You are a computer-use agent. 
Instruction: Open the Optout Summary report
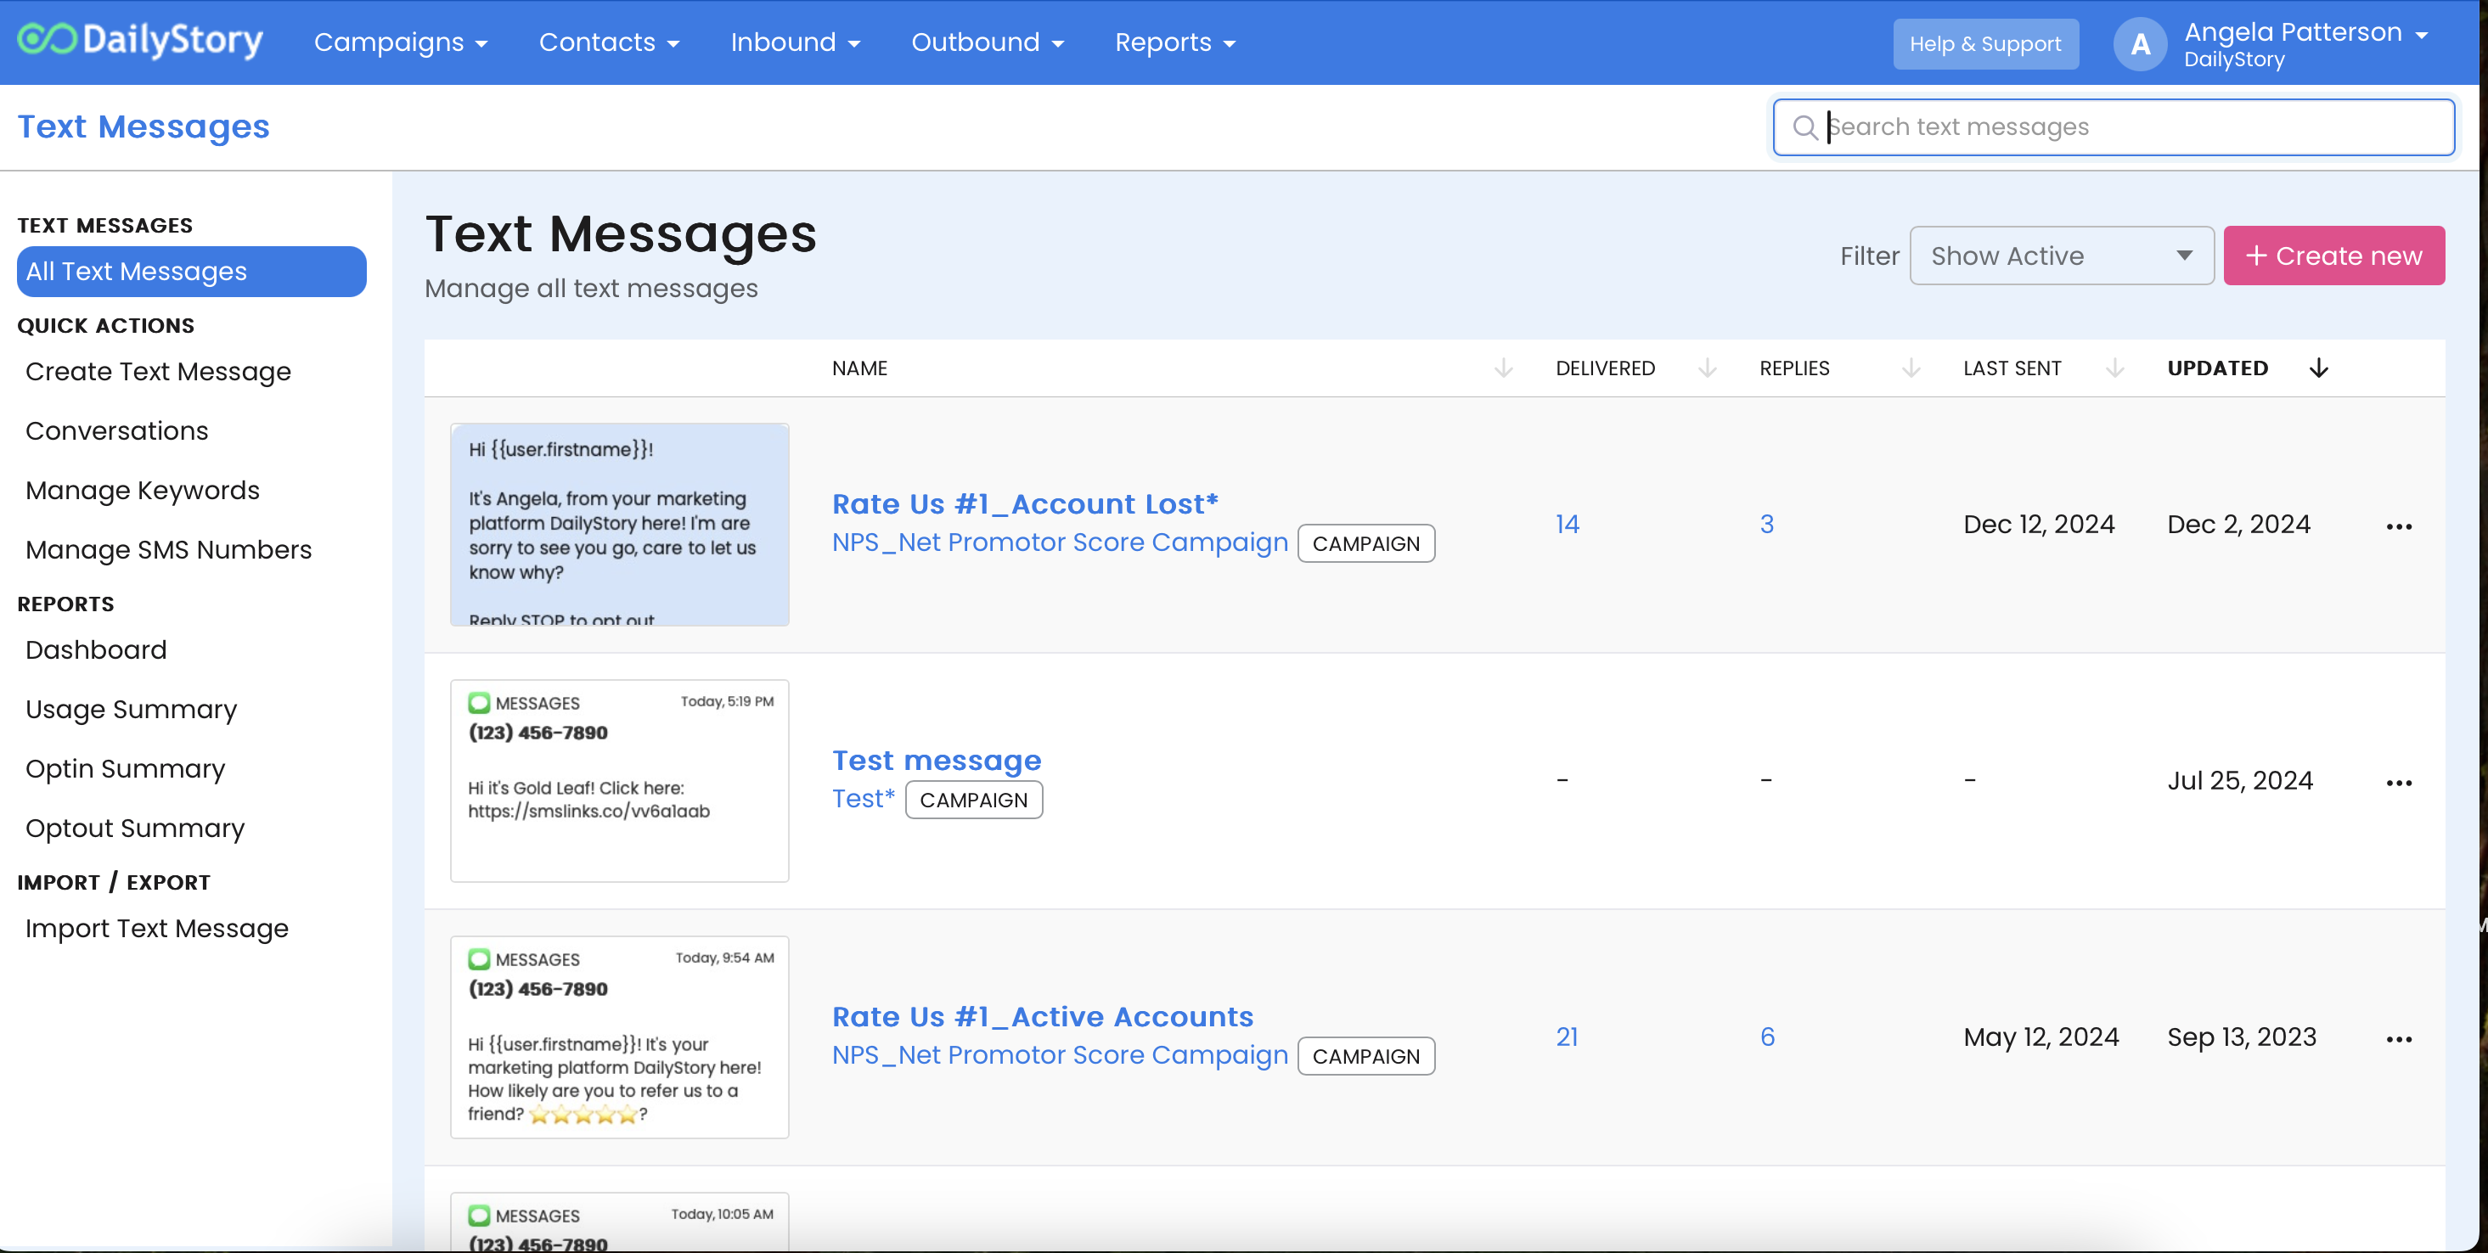click(134, 829)
